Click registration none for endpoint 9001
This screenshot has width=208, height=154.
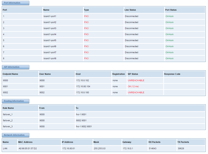[x=115, y=87]
